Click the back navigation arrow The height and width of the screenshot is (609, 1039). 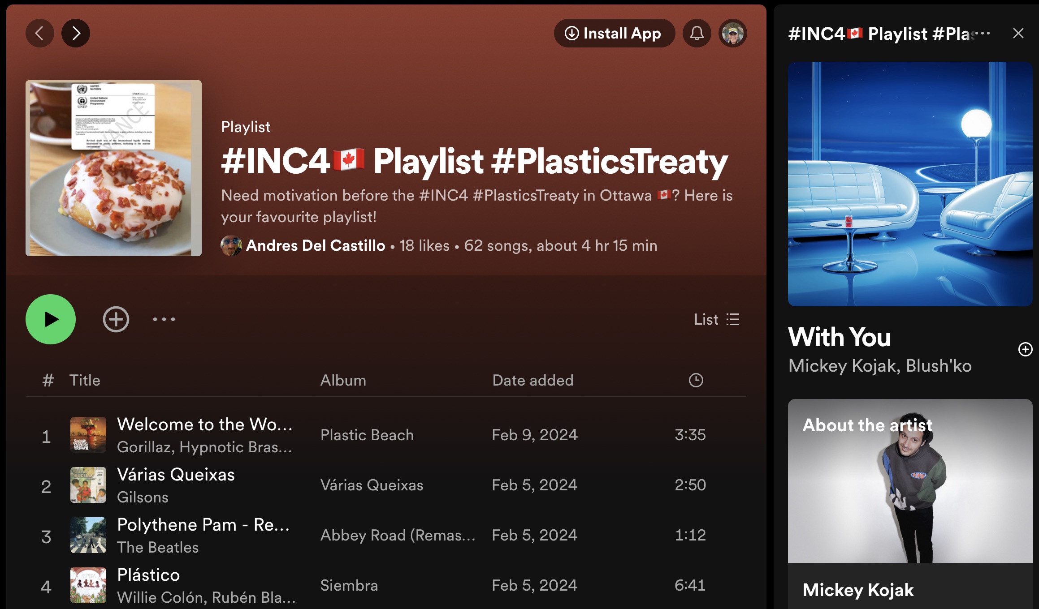(39, 33)
